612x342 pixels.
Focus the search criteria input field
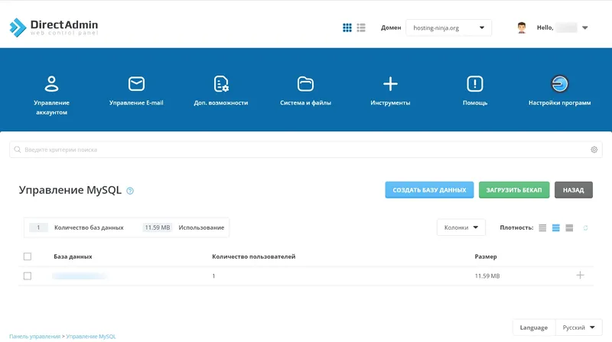point(305,150)
